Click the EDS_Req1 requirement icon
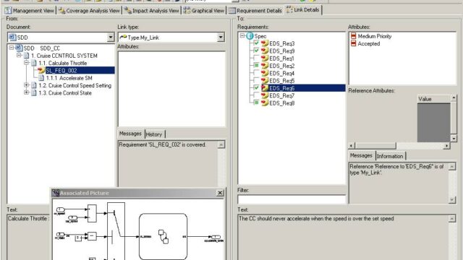The image size is (463, 260). tap(265, 58)
